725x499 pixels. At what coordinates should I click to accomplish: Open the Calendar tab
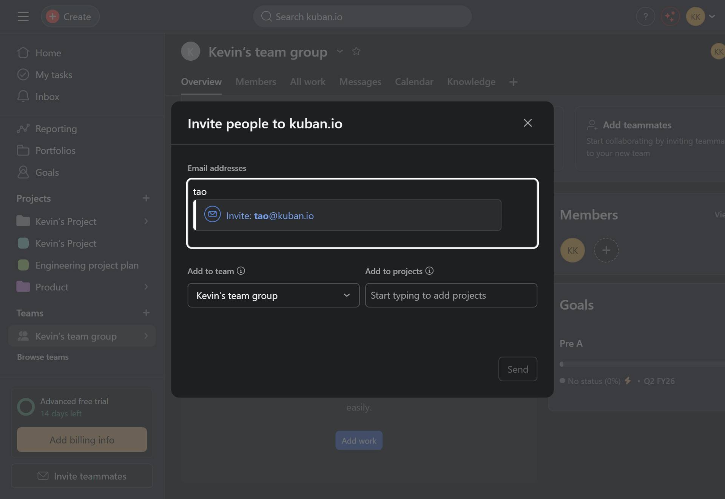coord(414,82)
